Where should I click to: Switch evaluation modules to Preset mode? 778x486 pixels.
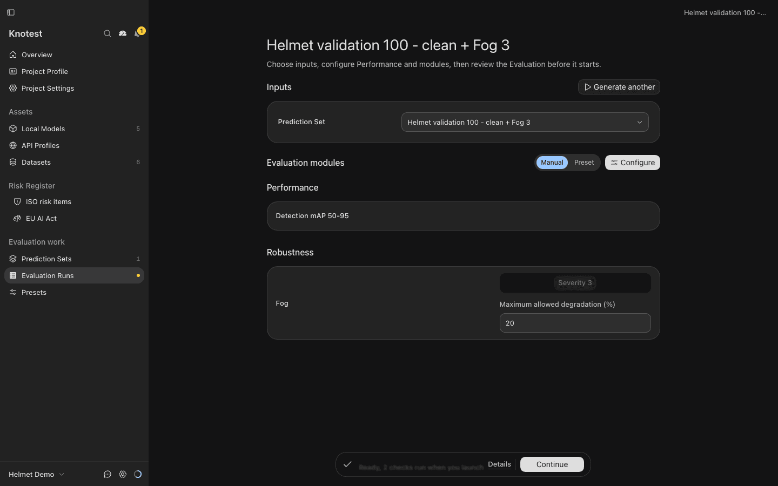[584, 163]
